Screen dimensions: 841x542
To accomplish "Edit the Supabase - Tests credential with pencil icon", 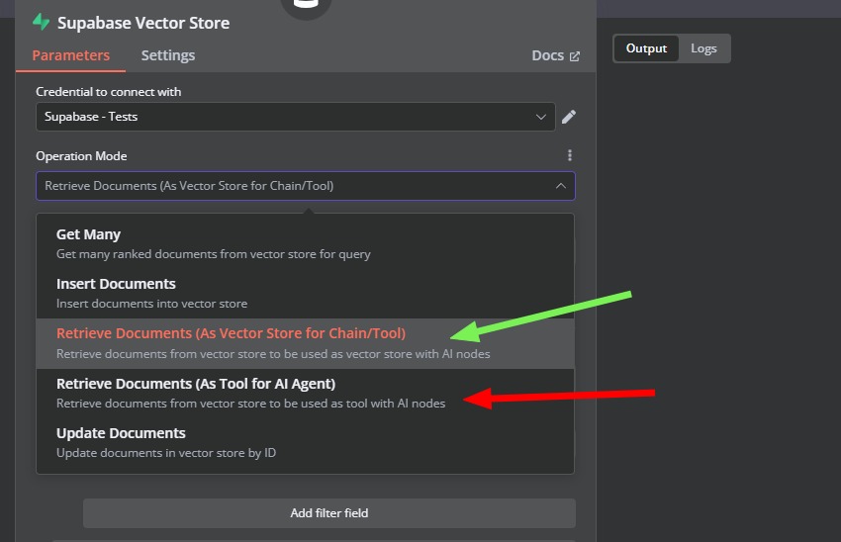I will (569, 117).
